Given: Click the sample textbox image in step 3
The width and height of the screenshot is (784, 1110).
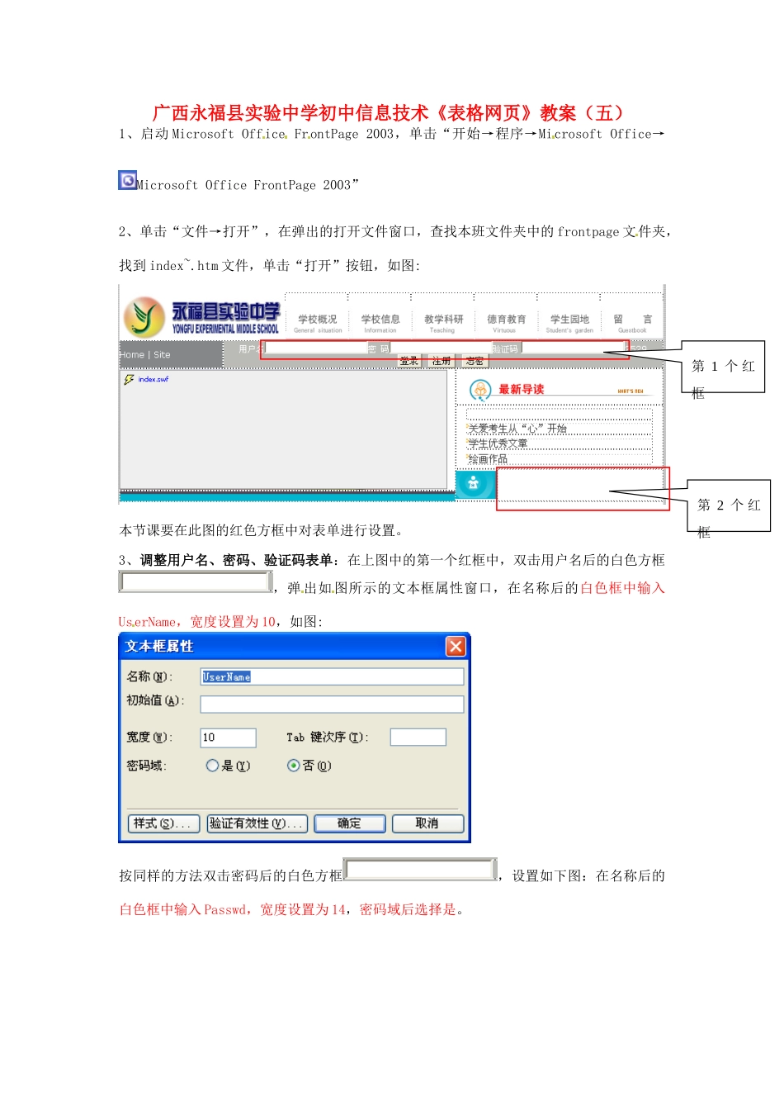Looking at the screenshot, I should click(x=196, y=581).
